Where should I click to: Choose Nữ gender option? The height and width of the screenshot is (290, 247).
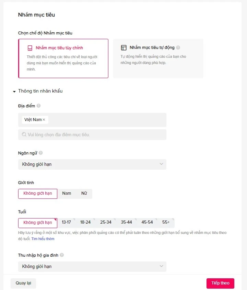(84, 193)
